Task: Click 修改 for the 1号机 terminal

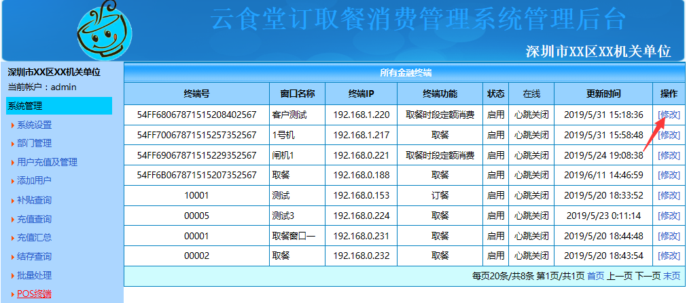Action: pos(669,135)
